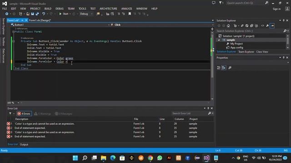Open the PROJECT menu
Viewport: 291px width, 163px height.
(35, 9)
